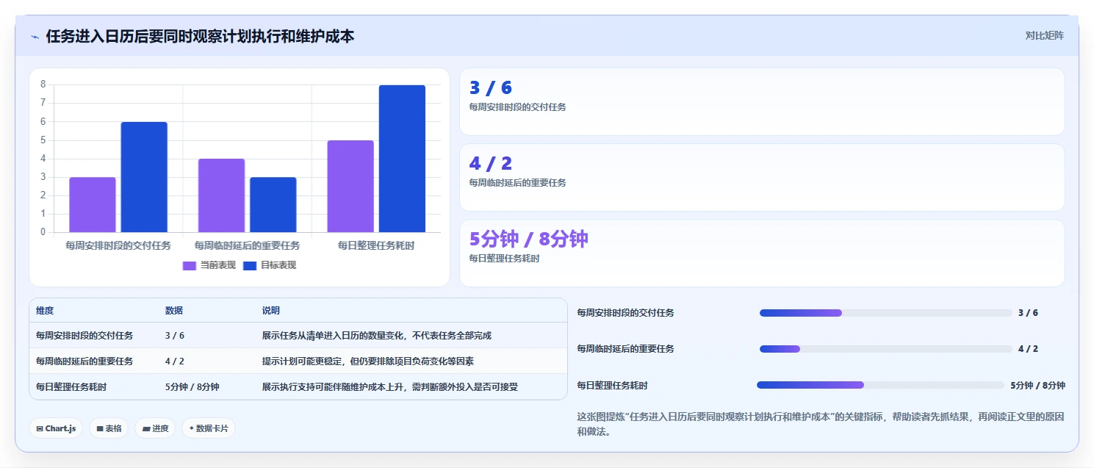
Task: Click the 3 / 6 cell in the table
Action: 175,335
